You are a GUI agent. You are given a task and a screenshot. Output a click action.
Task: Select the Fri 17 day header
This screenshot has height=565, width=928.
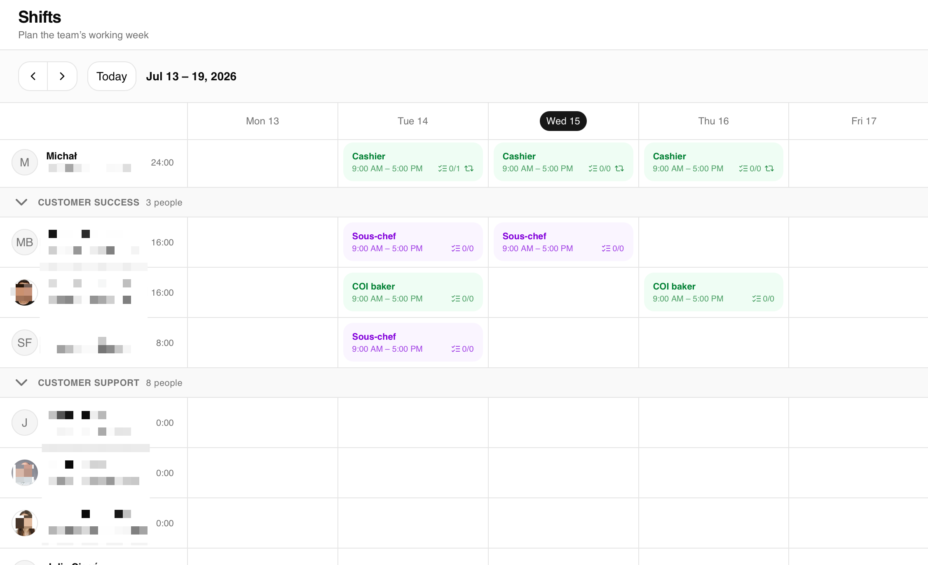point(864,121)
